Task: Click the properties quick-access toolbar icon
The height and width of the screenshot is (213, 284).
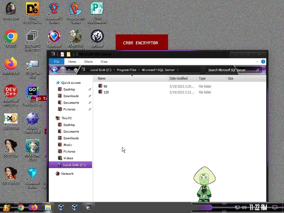Action: [x=62, y=54]
